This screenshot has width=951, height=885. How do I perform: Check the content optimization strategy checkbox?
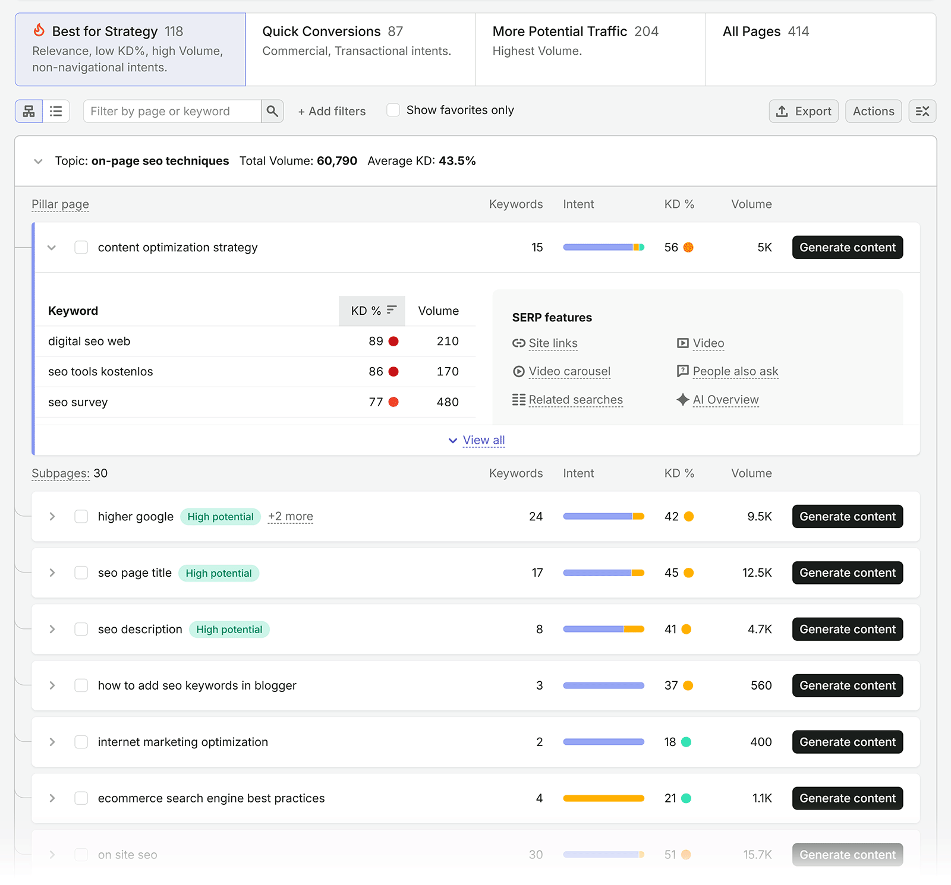(81, 247)
